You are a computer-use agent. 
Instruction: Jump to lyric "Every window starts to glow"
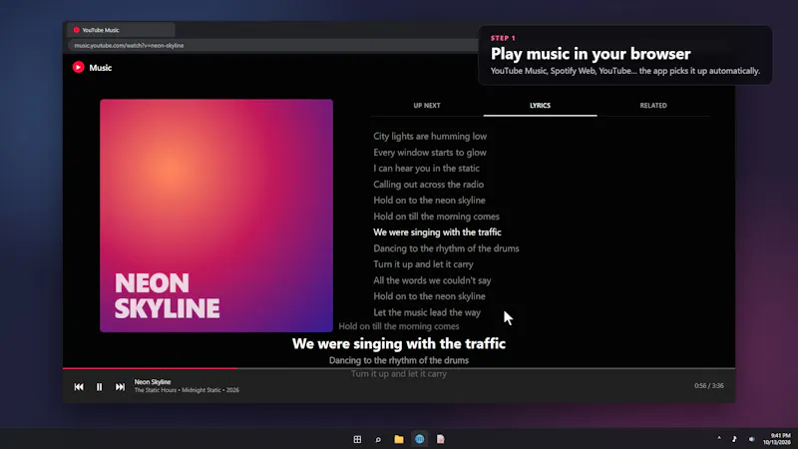(x=430, y=153)
